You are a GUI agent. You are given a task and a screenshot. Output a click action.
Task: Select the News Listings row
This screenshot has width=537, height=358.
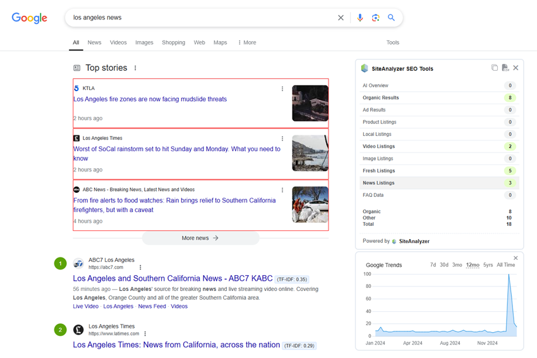click(440, 183)
